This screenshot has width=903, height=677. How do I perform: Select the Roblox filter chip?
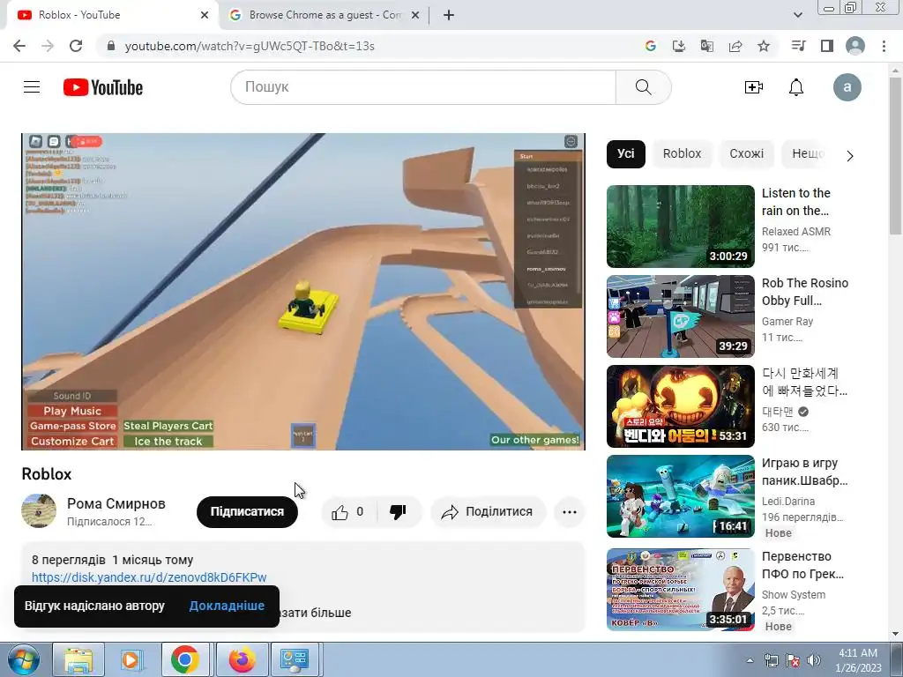tap(682, 153)
